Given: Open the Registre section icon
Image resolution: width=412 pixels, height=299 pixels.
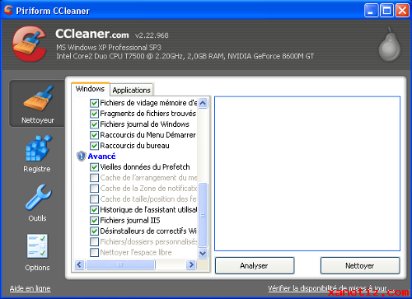Looking at the screenshot, I should [38, 148].
